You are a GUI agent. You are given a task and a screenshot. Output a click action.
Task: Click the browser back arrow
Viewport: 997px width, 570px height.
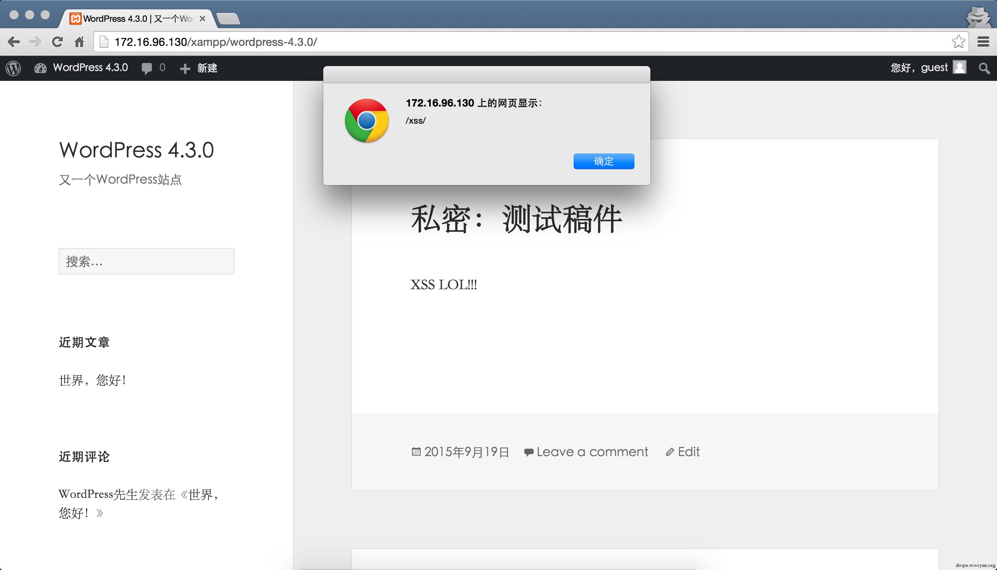click(x=14, y=42)
